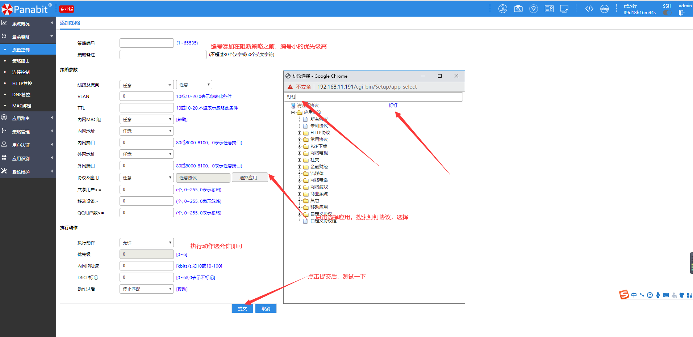Viewport: 693px width, 337px height.
Task: Collapse 当前策略 sidebar menu
Action: pyautogui.click(x=28, y=37)
